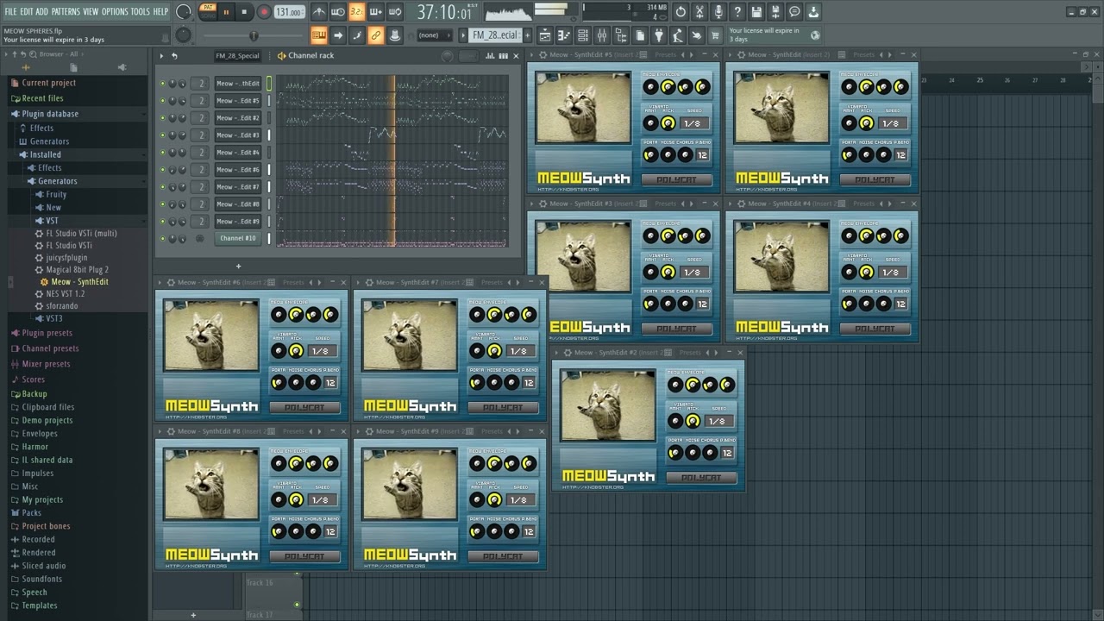Open the piano roll view icon

(564, 35)
